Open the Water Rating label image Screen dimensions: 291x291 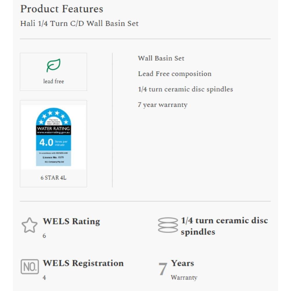coord(54,137)
